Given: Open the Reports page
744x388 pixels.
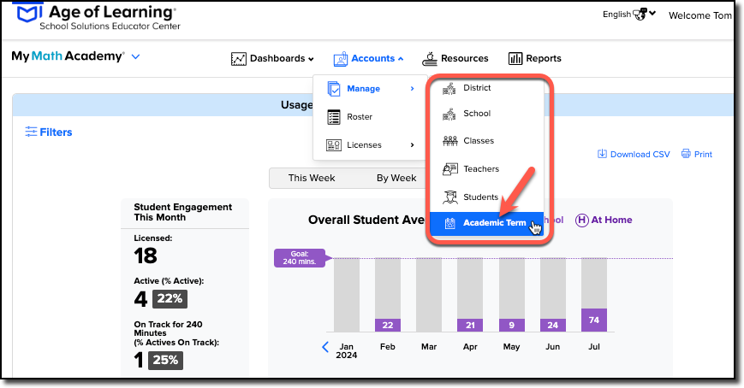Looking at the screenshot, I should [x=535, y=58].
